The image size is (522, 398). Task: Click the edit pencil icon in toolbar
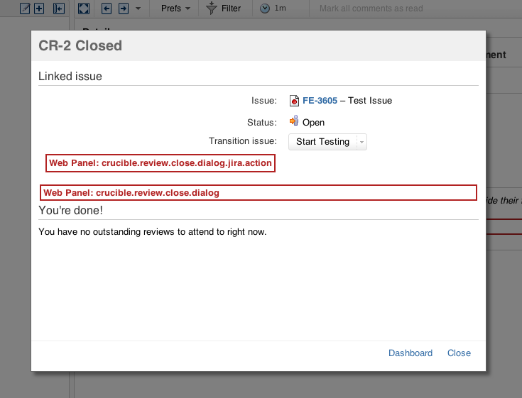tap(26, 9)
